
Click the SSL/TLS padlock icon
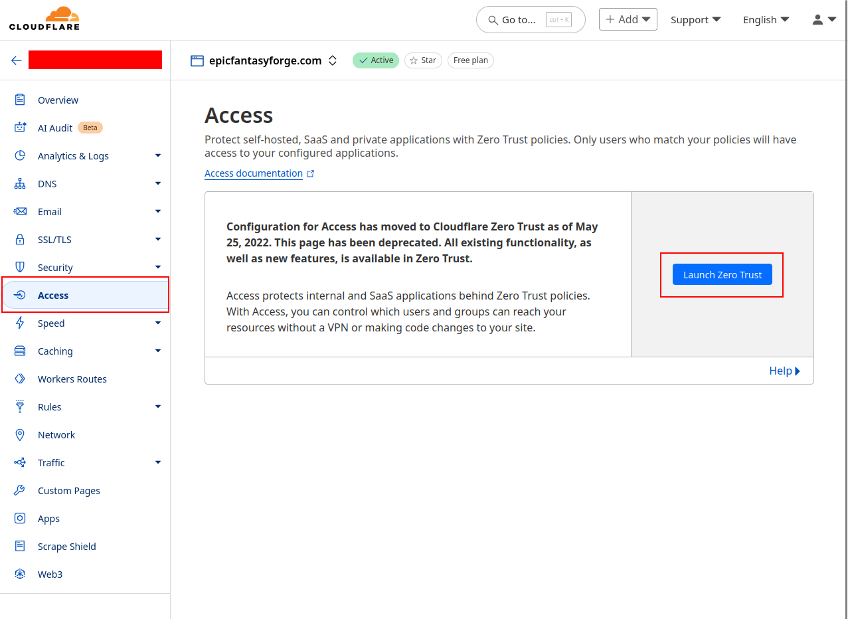20,239
